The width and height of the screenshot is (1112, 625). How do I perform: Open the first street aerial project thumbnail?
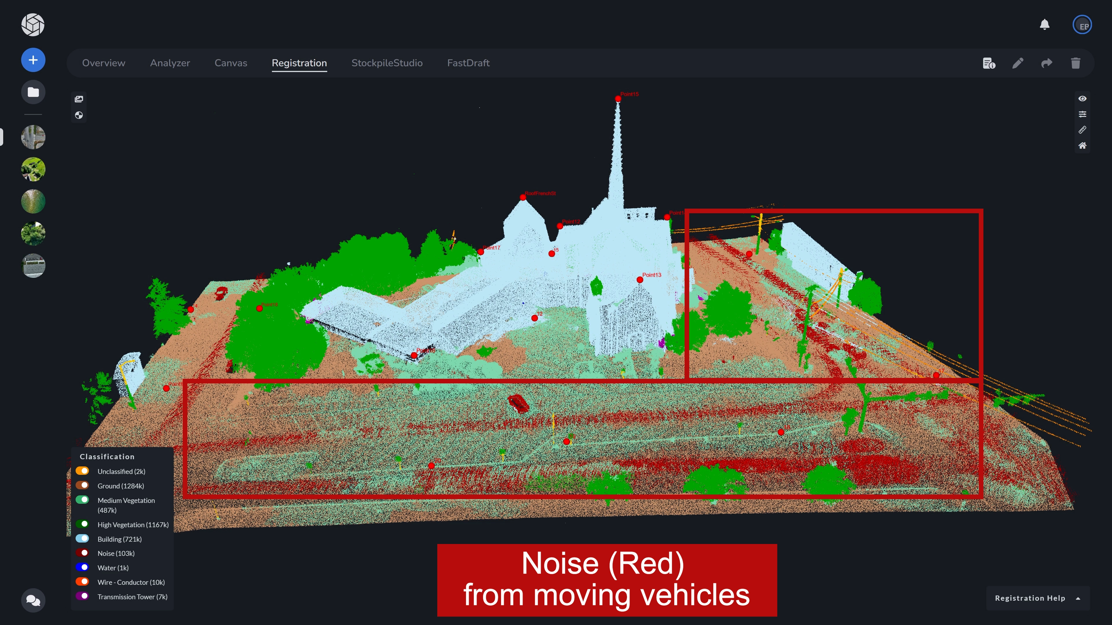click(x=33, y=137)
